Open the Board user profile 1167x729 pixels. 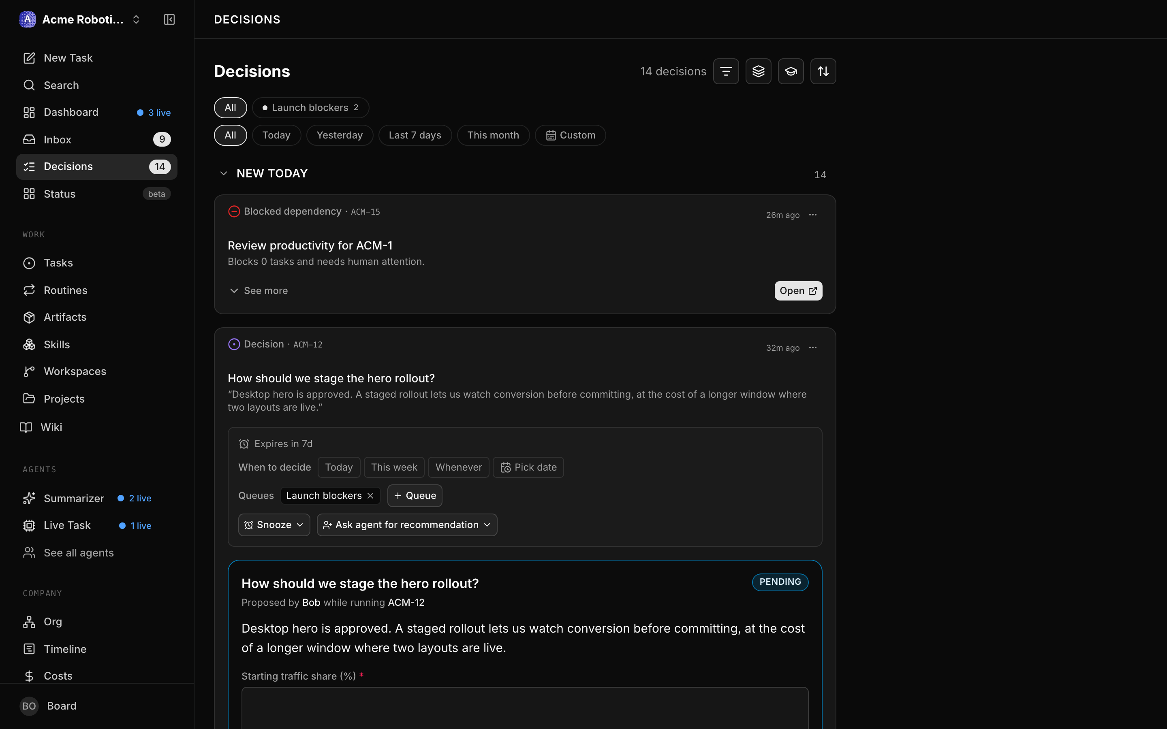[x=96, y=706]
